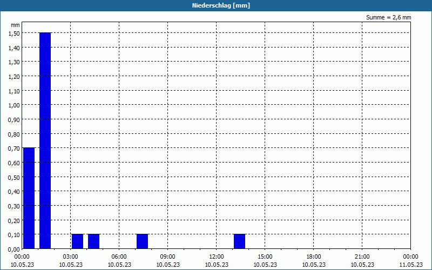The height and width of the screenshot is (270, 432).
Task: Click the 10.05.23 date under 06:00
Action: point(119,265)
